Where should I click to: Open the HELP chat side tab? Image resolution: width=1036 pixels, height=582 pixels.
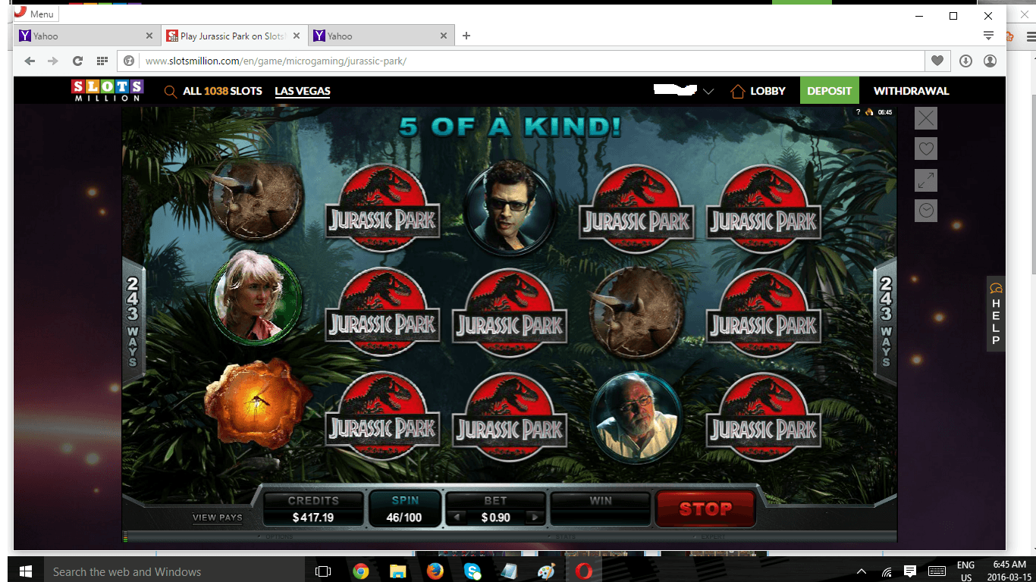point(996,314)
